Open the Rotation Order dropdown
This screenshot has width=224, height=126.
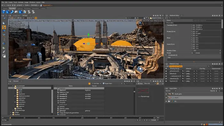point(207,51)
